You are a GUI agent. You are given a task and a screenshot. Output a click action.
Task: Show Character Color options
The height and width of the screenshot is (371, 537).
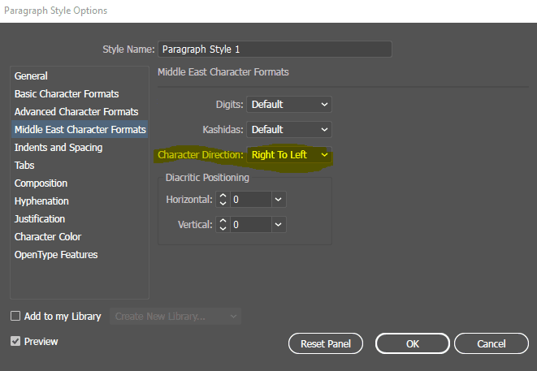48,237
